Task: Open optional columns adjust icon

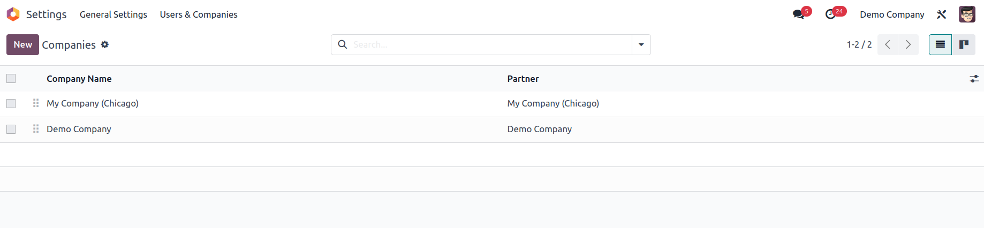Action: pos(974,79)
